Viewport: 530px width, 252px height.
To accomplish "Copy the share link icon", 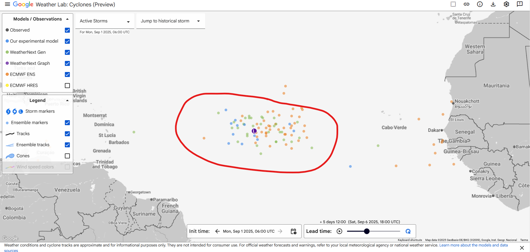I will coord(467,4).
